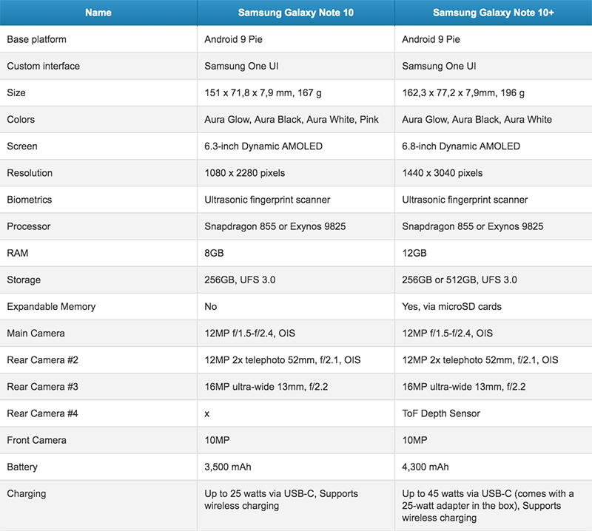Click the Name column header
This screenshot has height=531, width=592.
(x=98, y=13)
